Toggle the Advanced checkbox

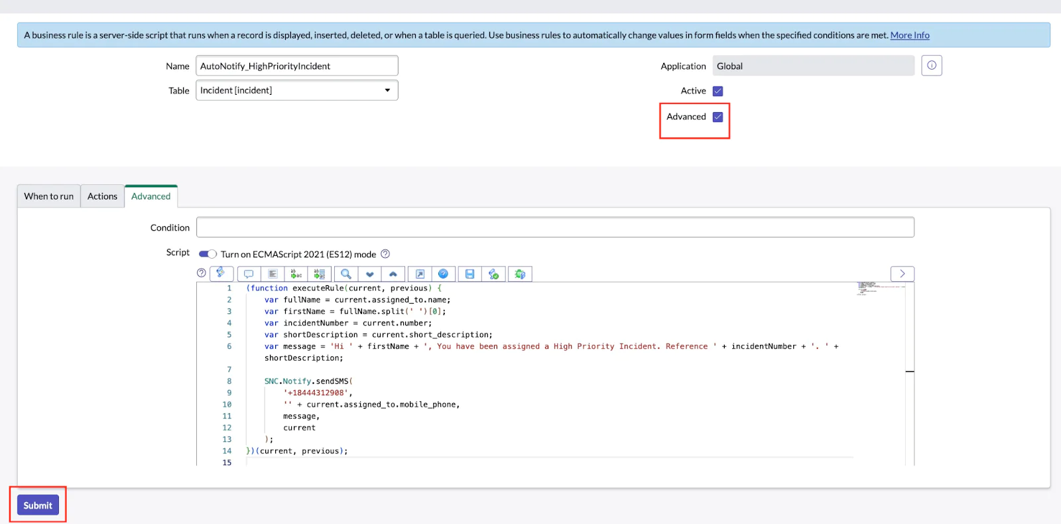point(718,117)
